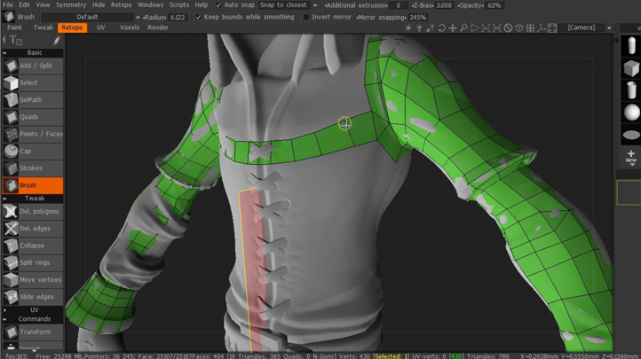Switch to the Render tab
The image size is (641, 359).
point(158,27)
